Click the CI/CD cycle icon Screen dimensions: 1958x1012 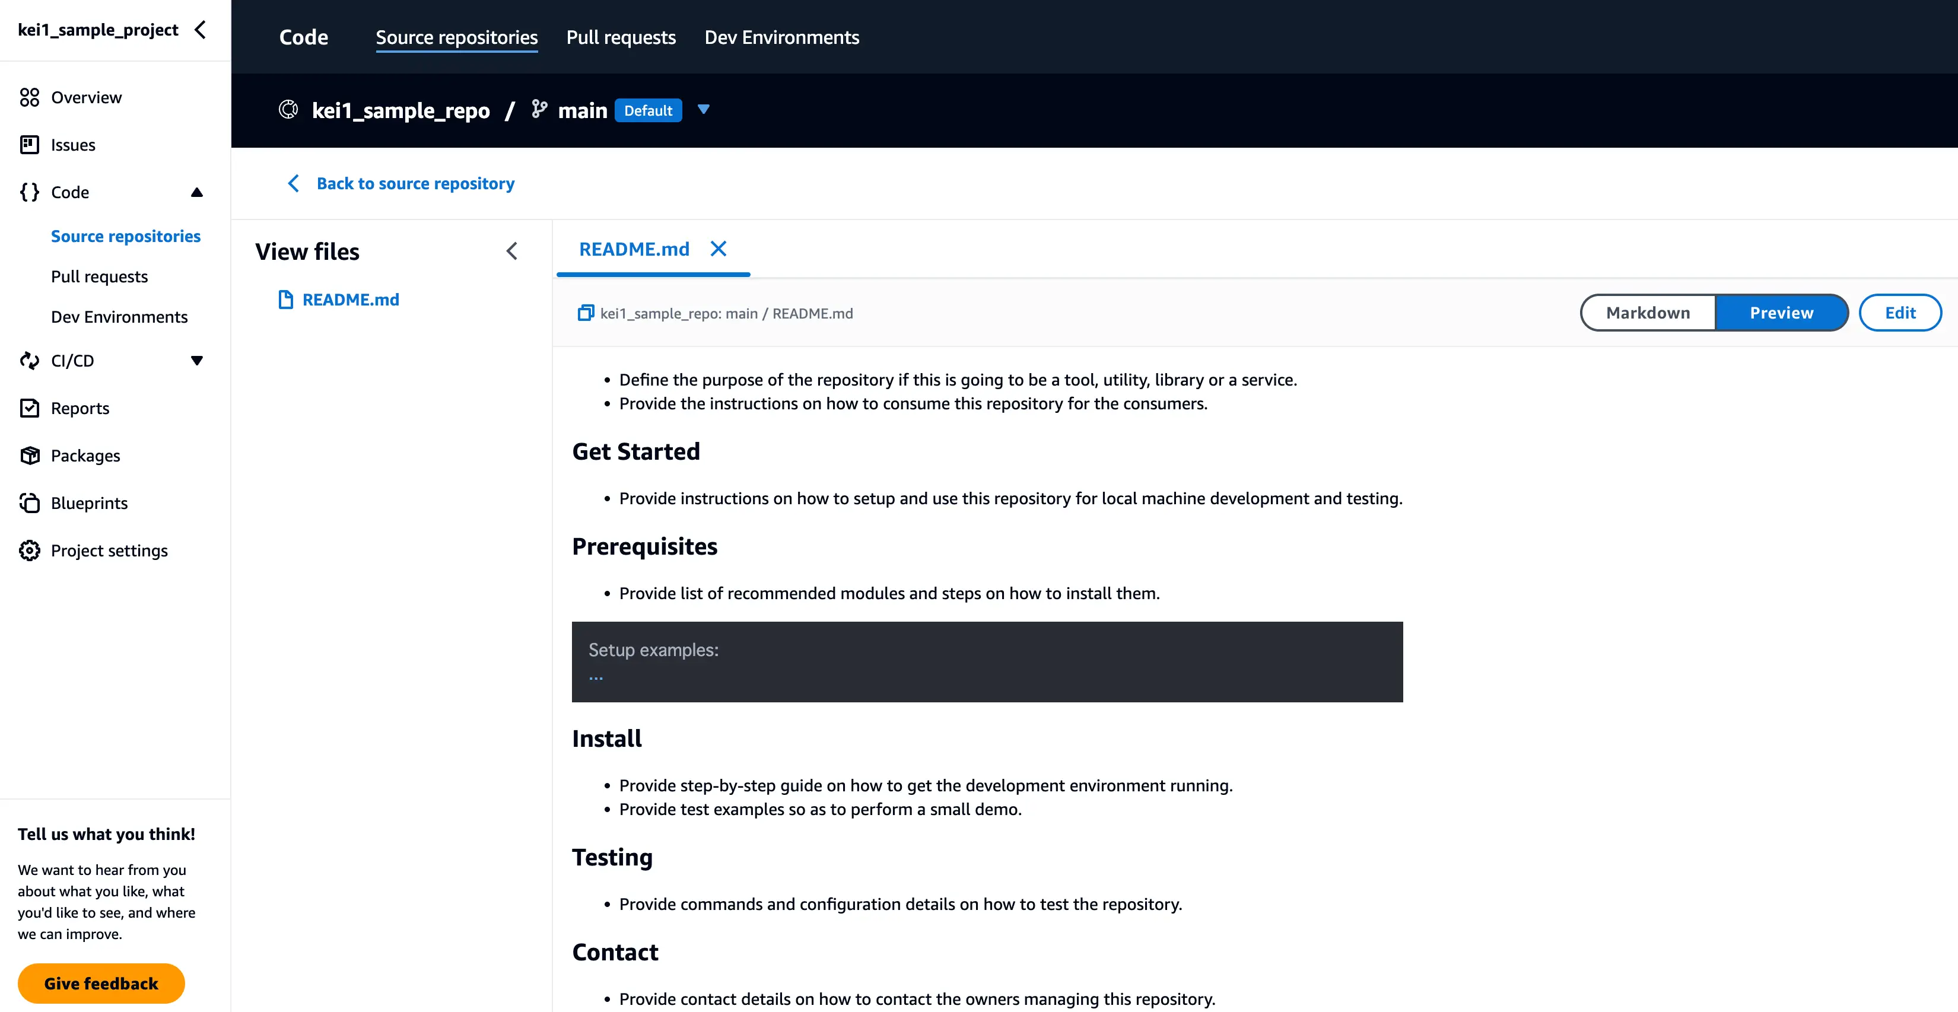[30, 361]
